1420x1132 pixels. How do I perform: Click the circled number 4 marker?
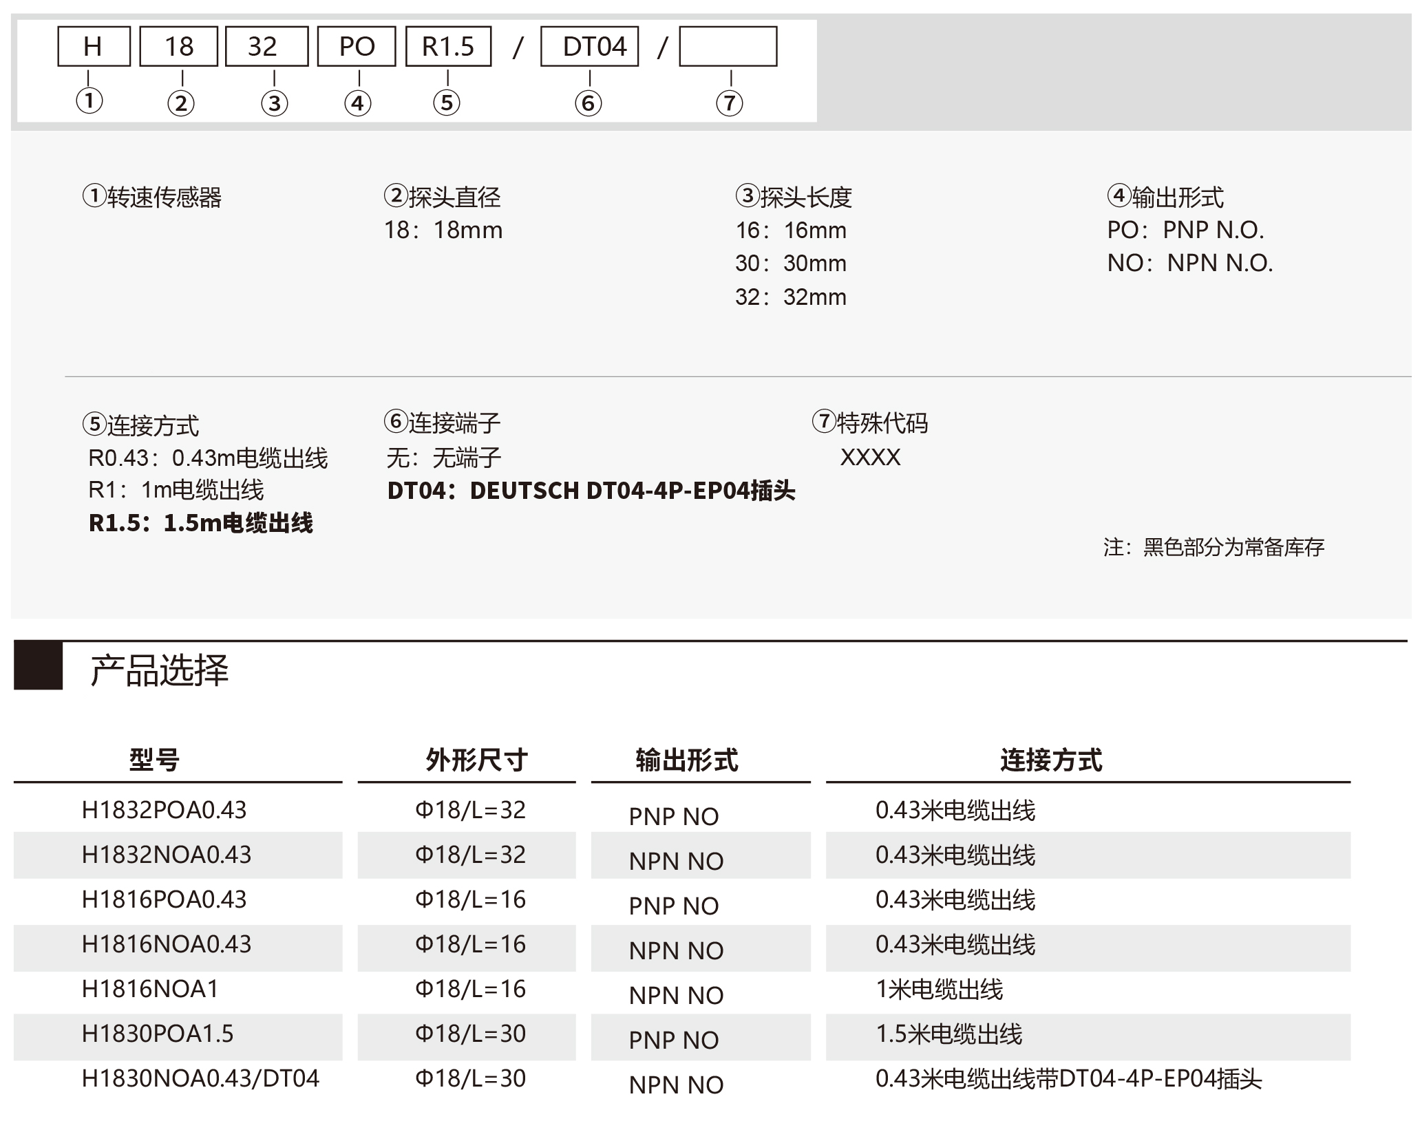pos(357,104)
